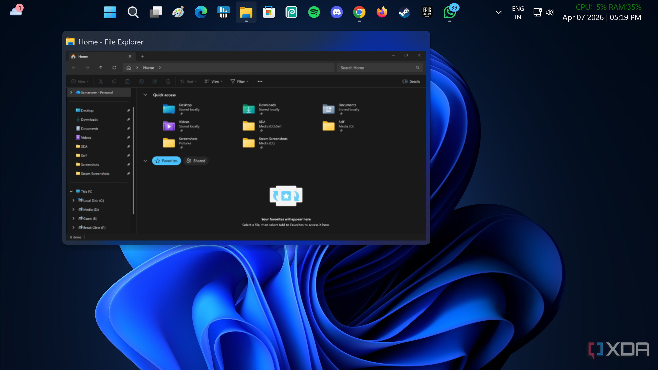
Task: Open the Videos folder in Quick access
Action: (181, 126)
